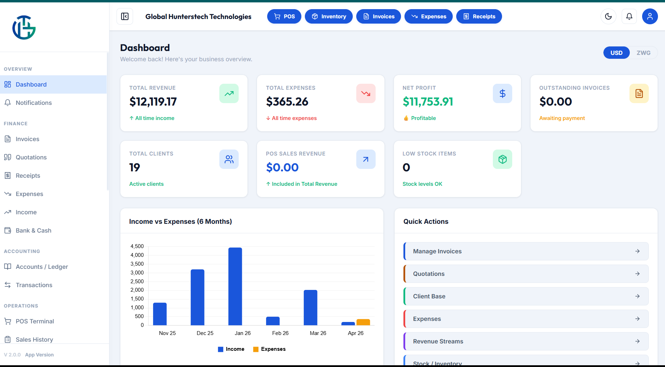665x367 pixels.
Task: Click the Global Hunterstech logo
Action: (24, 27)
